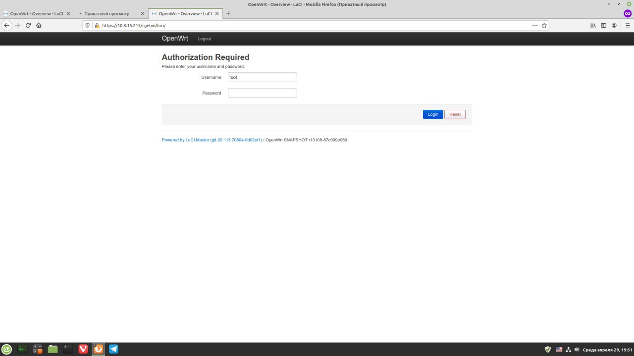Open the Powered by LuCI Master link

click(212, 140)
